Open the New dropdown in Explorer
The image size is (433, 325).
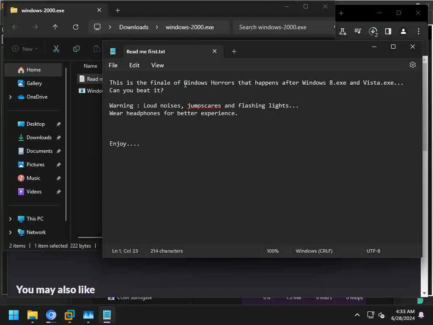(x=25, y=49)
